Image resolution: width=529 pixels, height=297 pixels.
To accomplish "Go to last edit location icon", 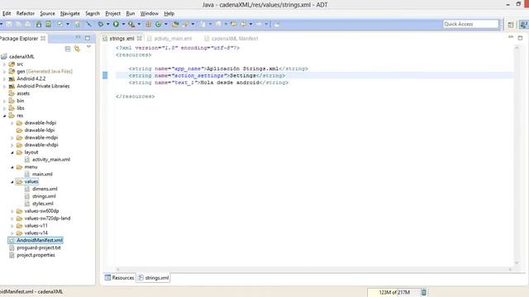I will [x=233, y=24].
